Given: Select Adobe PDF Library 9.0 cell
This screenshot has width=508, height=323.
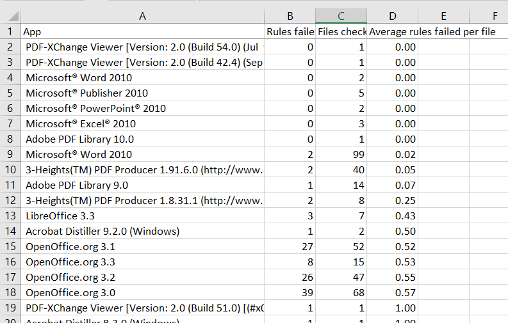Looking at the screenshot, I should 143,185.
